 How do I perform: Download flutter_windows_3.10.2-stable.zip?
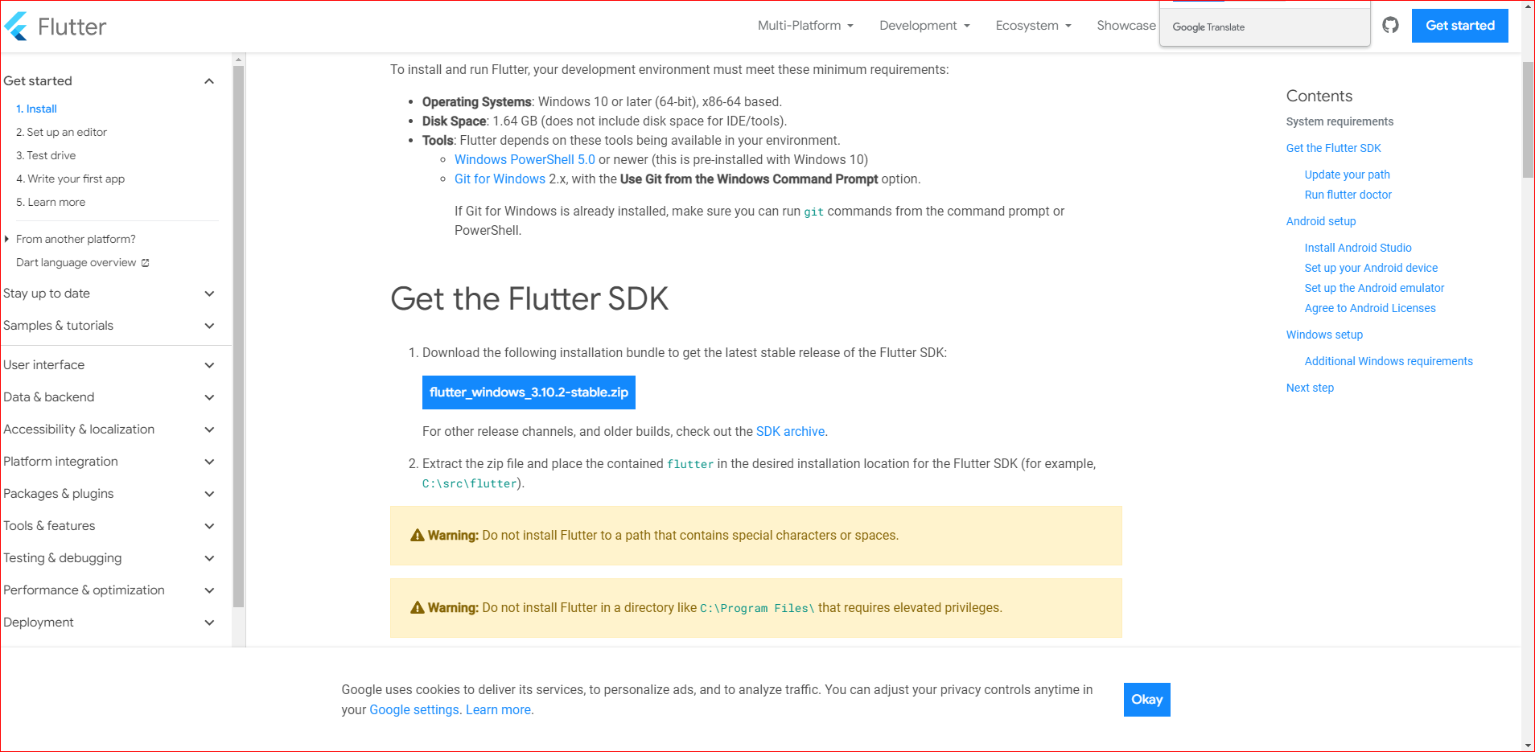[x=529, y=392]
